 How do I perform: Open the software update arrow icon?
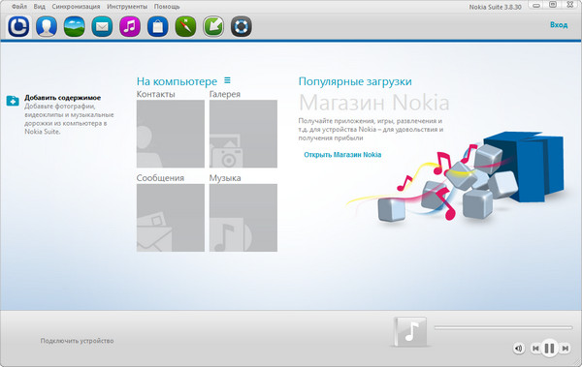[213, 27]
